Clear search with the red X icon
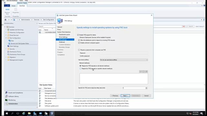The width and height of the screenshot is (207, 116). pyautogui.click(x=184, y=26)
